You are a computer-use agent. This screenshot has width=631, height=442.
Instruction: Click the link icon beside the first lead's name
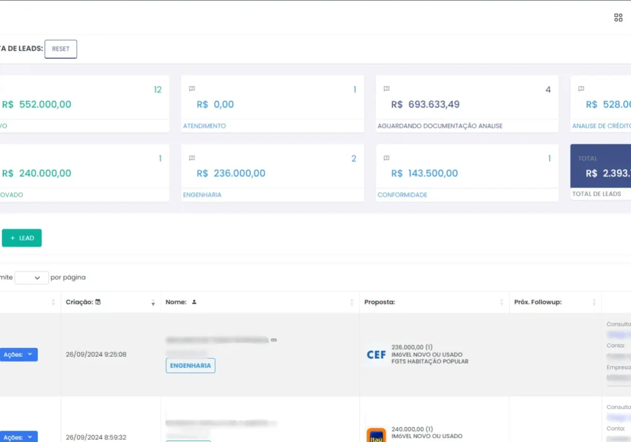tap(273, 340)
